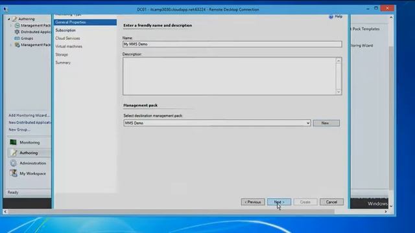Click the Authoring workspace icon
The image size is (415, 233).
pyautogui.click(x=13, y=153)
